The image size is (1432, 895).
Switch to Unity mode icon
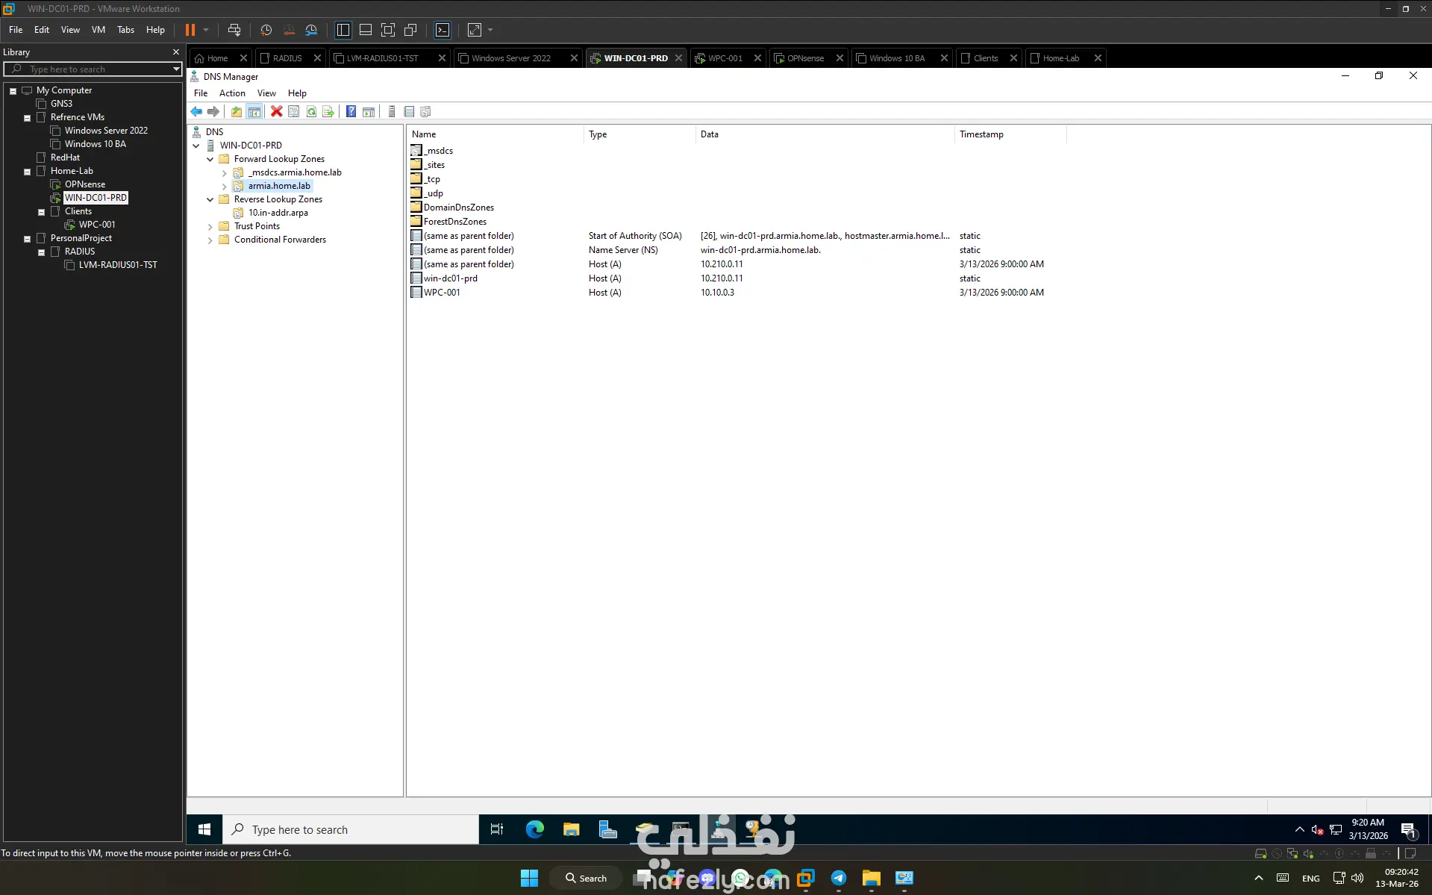pyautogui.click(x=410, y=30)
